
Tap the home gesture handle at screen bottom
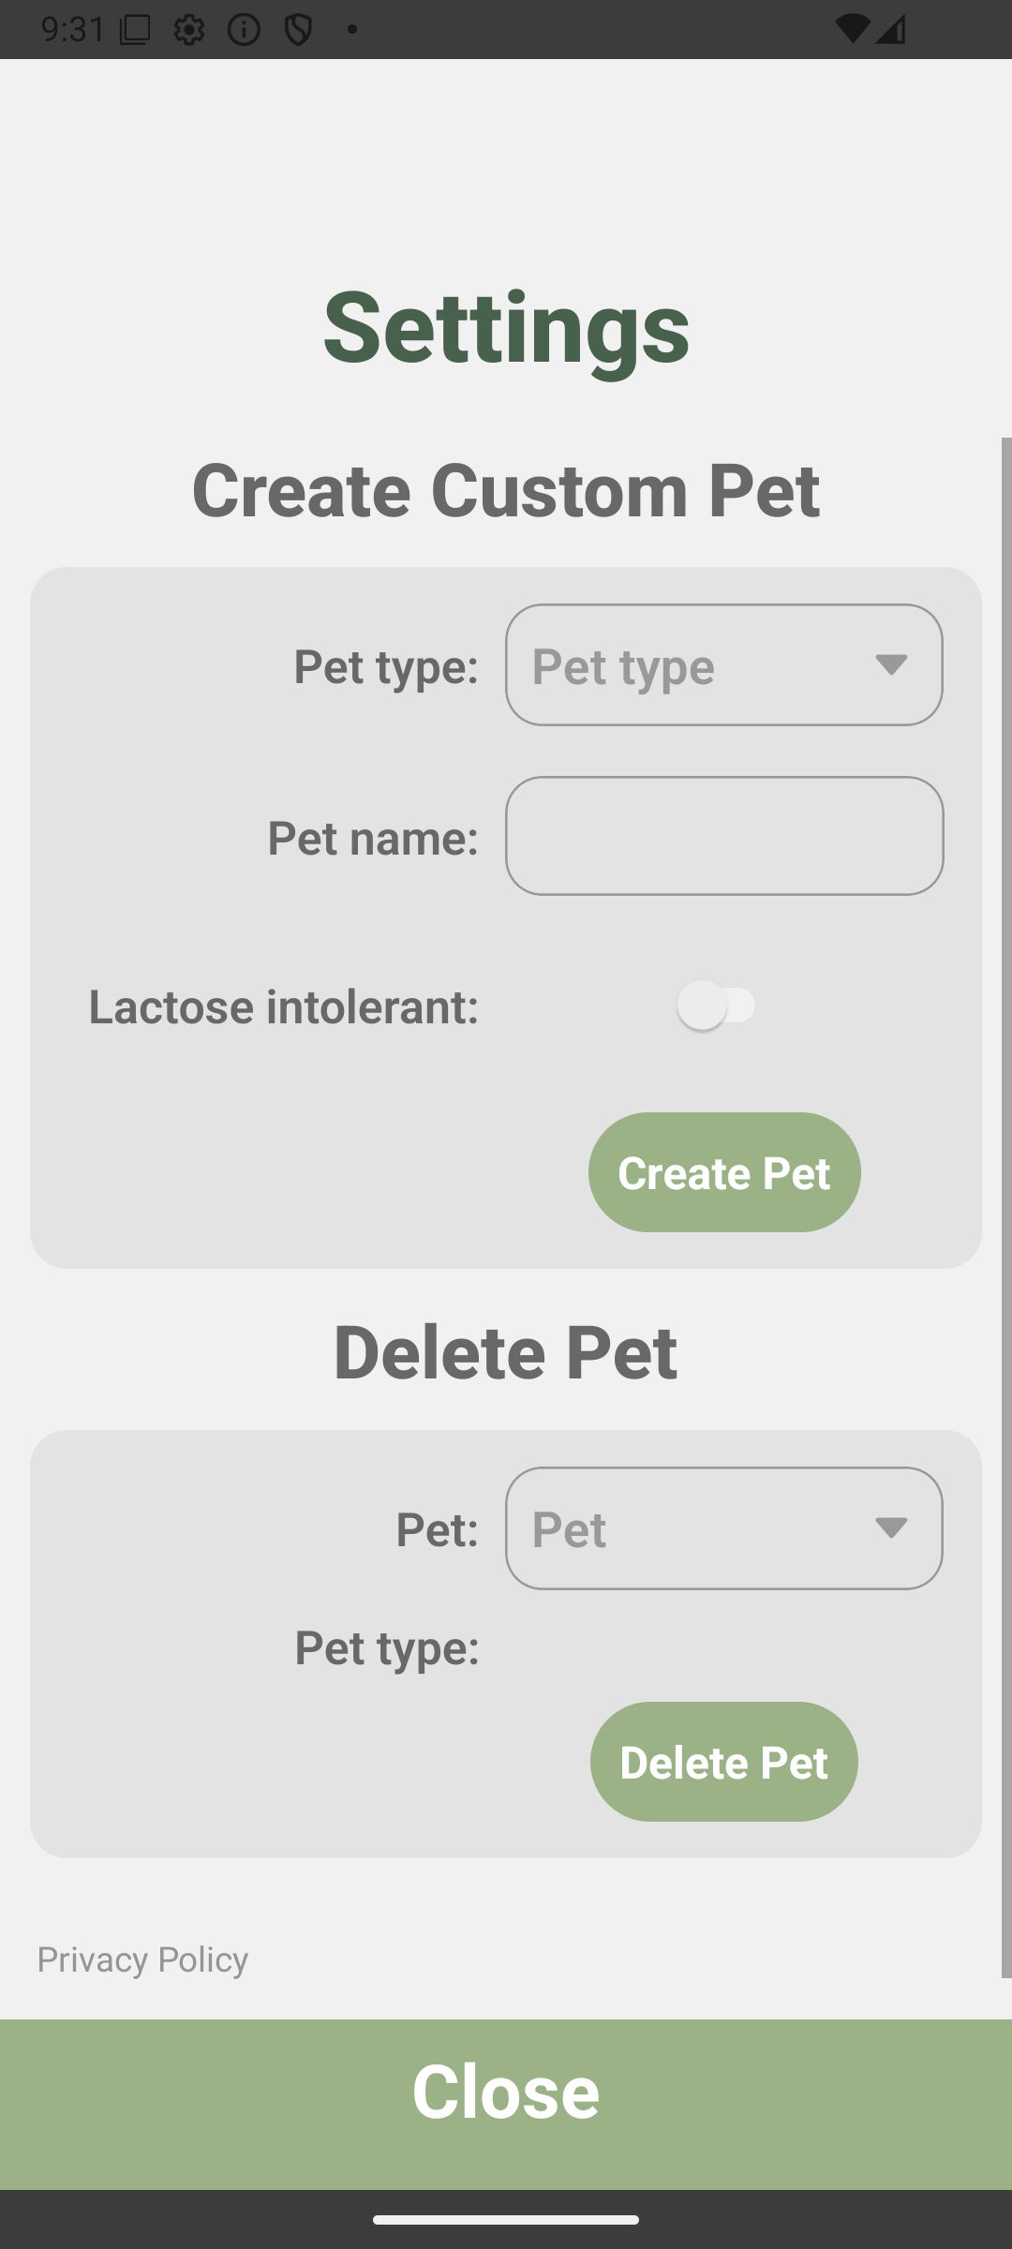point(506,2220)
